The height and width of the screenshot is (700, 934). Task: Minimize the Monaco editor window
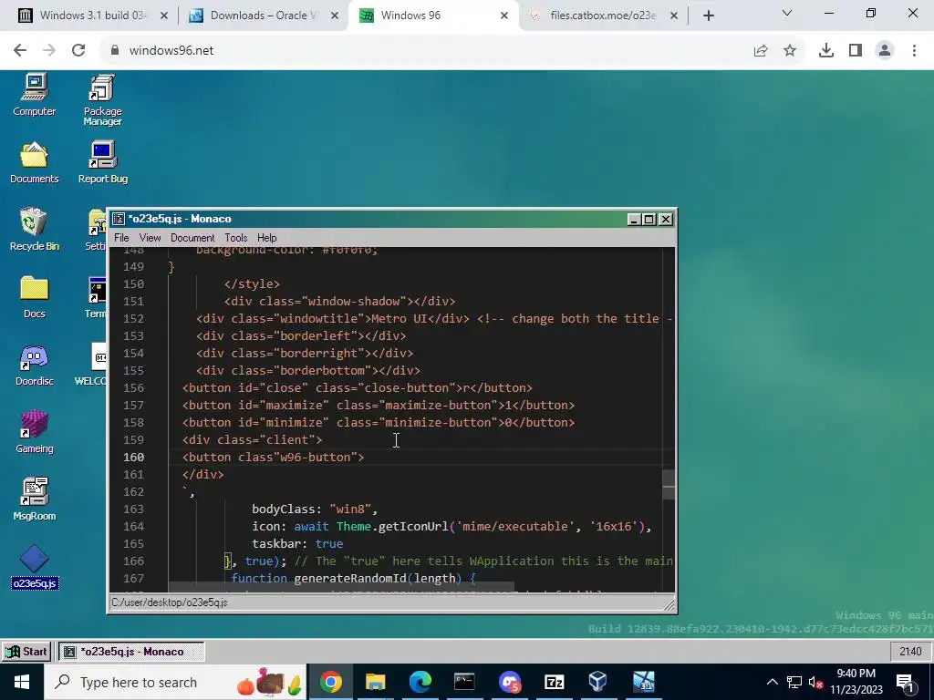point(635,219)
